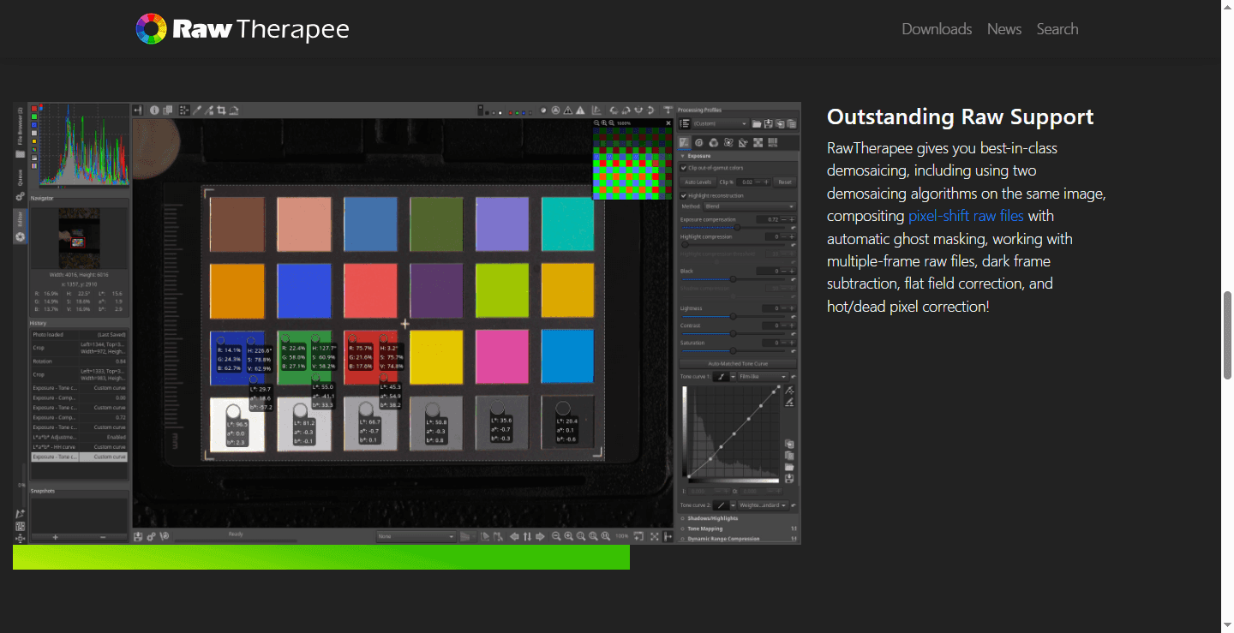Image resolution: width=1234 pixels, height=633 pixels.
Task: Click the paste processing profile icon
Action: [x=792, y=124]
